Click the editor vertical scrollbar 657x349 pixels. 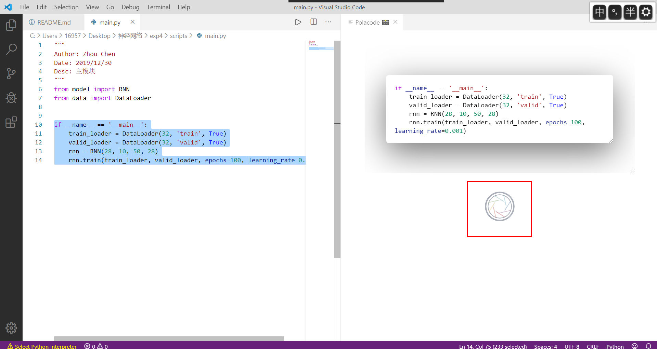(x=337, y=149)
